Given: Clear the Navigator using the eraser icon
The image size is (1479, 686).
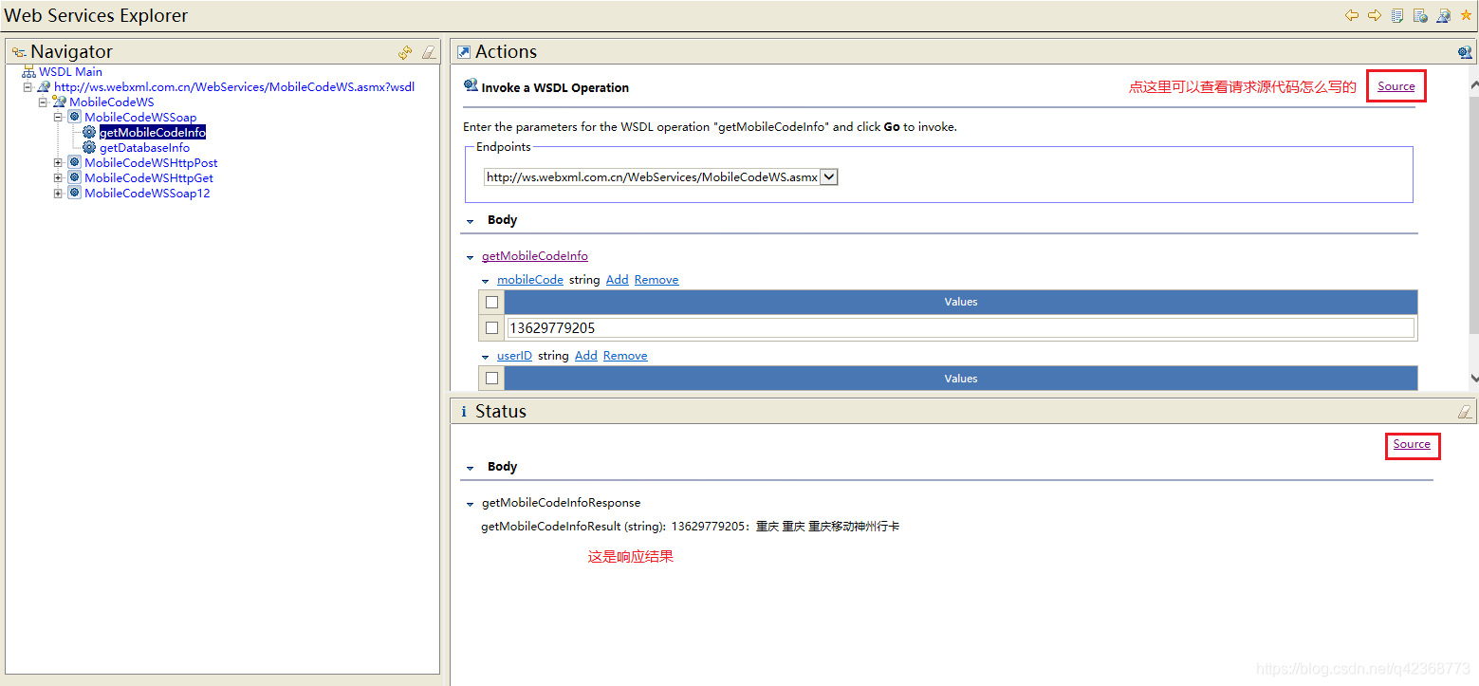Looking at the screenshot, I should click(x=429, y=52).
